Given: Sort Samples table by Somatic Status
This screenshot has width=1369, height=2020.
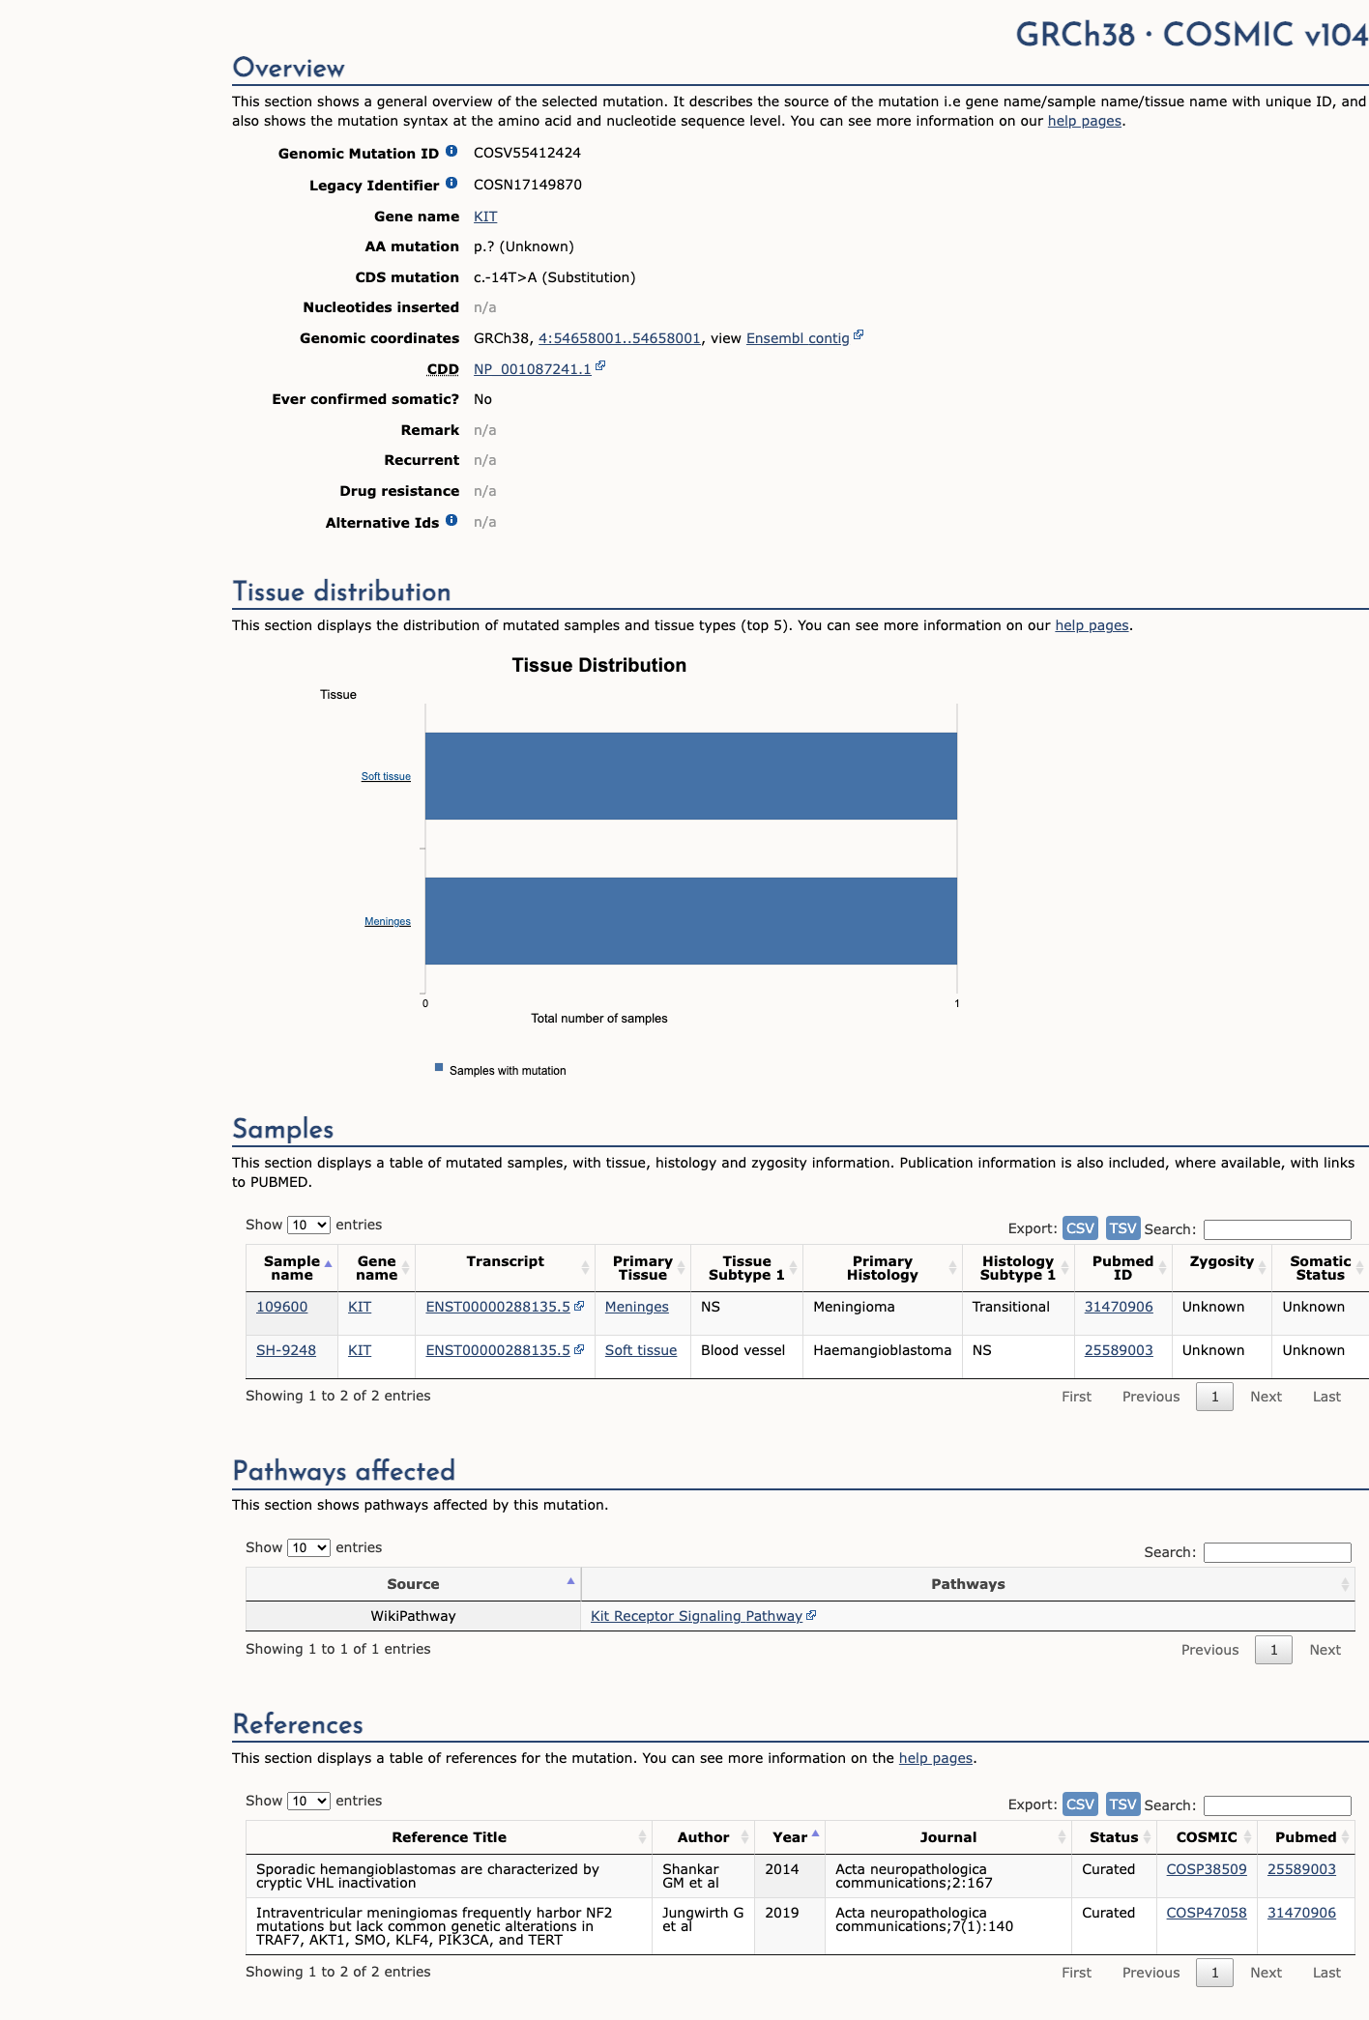Looking at the screenshot, I should pos(1320,1268).
